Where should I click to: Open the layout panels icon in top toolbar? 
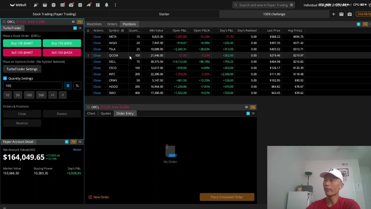point(98,5)
